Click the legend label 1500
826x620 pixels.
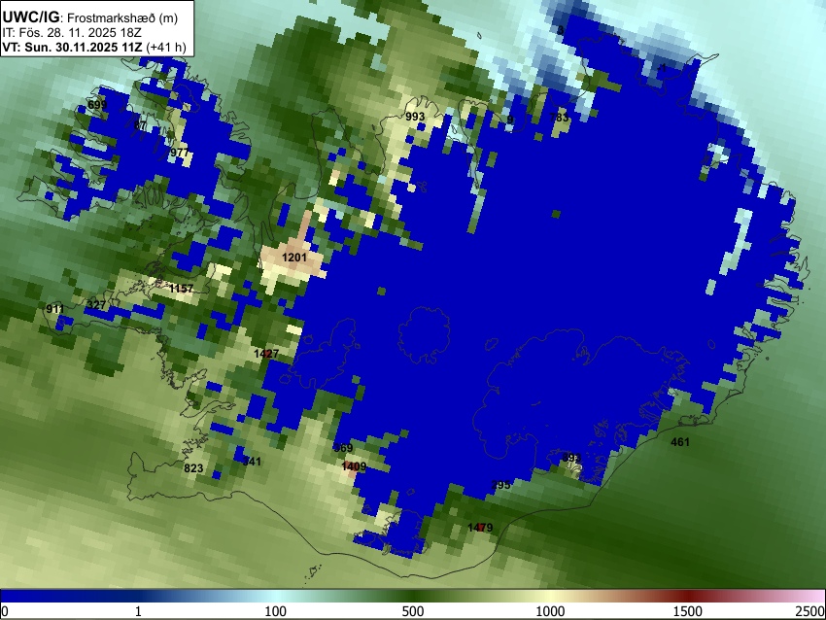click(x=688, y=611)
